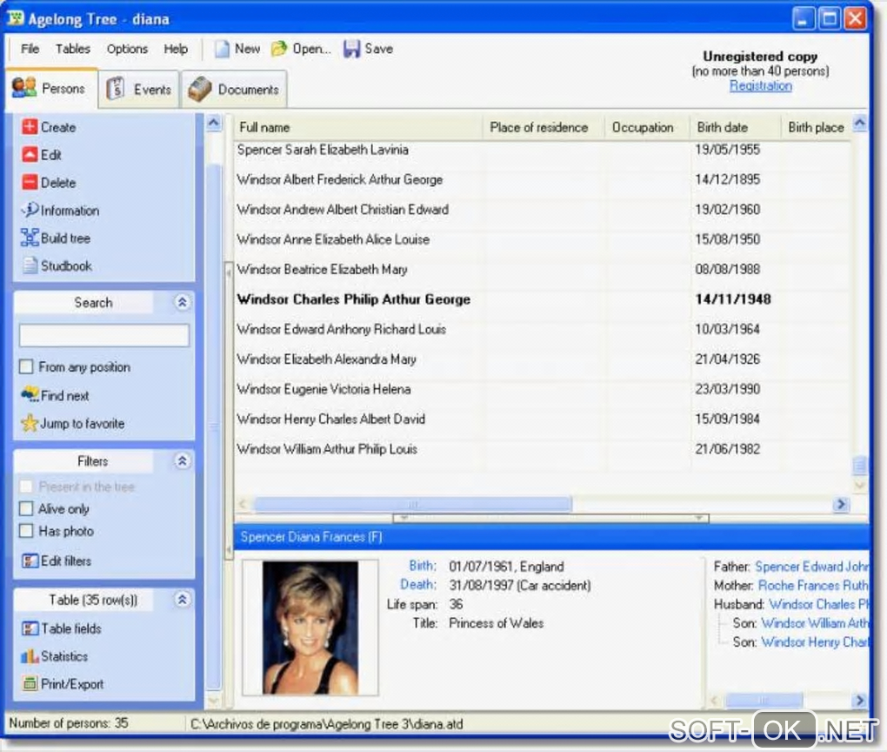This screenshot has width=887, height=752.
Task: Click the Place of residence column header
Action: (544, 127)
